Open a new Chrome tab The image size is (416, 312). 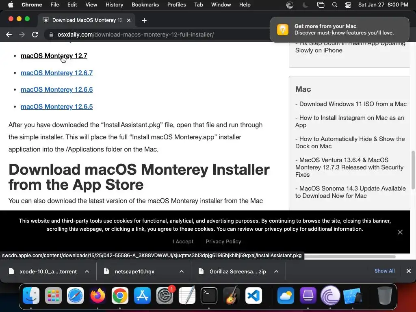tap(144, 20)
